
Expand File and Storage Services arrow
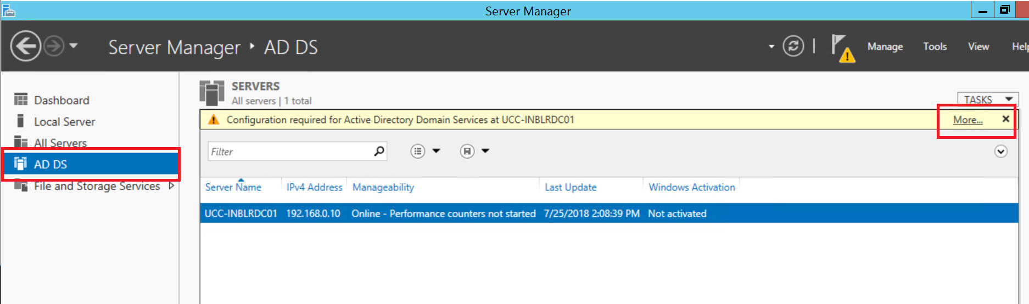171,185
